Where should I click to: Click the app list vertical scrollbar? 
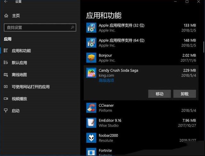coord(204,47)
